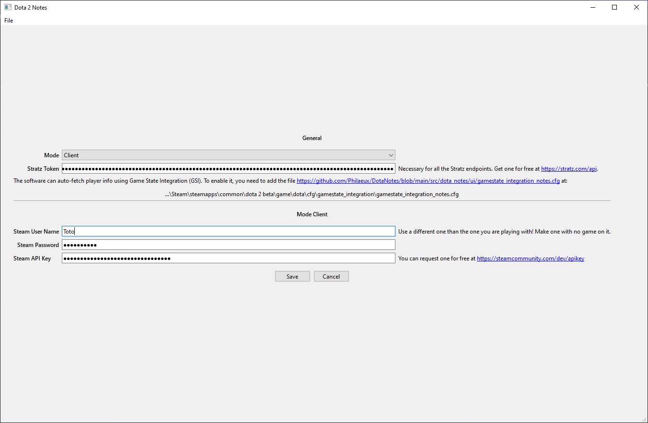
Task: Click the 'Mode' label
Action: [52, 155]
